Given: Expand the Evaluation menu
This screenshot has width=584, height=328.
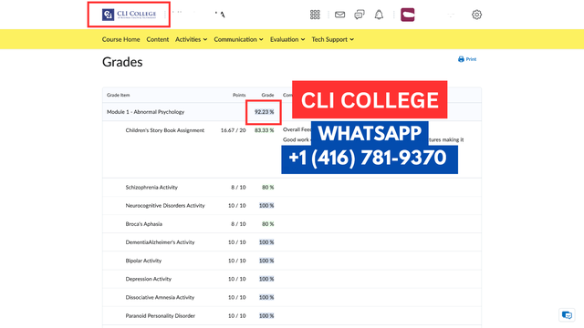Looking at the screenshot, I should tap(287, 39).
